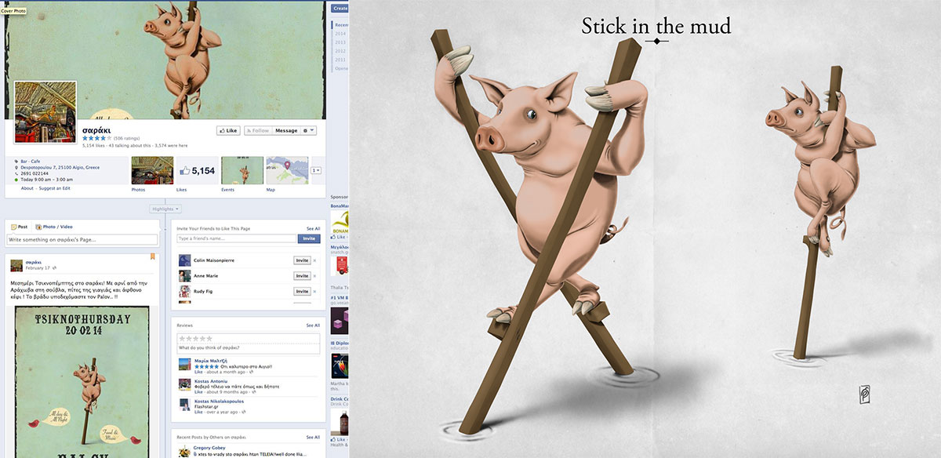Click the Write something on page field

82,240
